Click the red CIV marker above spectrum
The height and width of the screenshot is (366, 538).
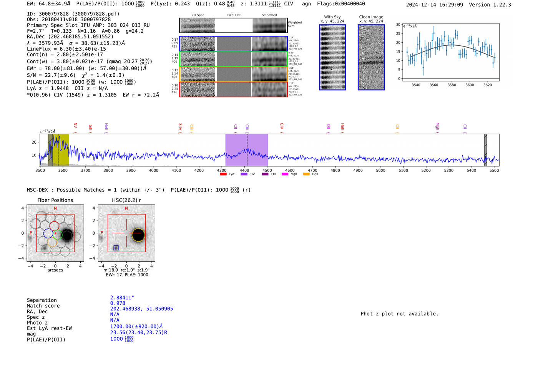282,127
